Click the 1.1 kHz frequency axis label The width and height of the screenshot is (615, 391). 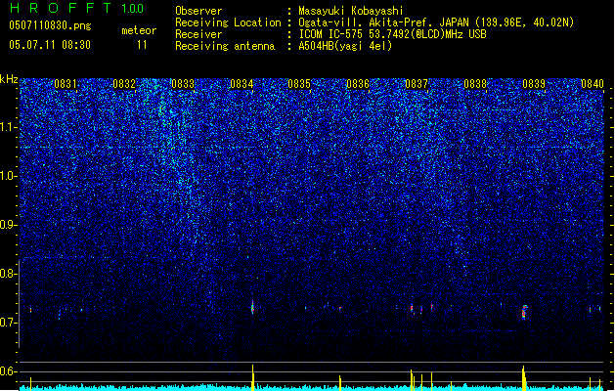(8, 127)
